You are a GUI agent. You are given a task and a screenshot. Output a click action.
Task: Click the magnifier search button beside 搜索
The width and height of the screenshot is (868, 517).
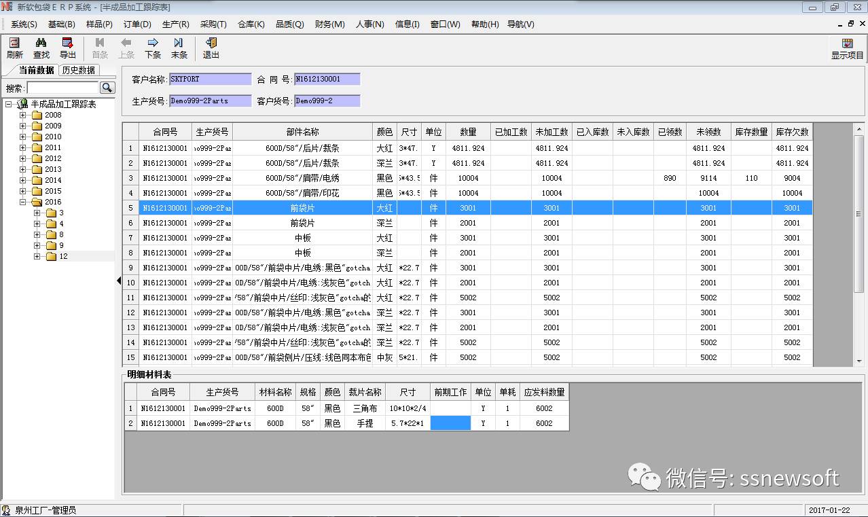[x=107, y=88]
